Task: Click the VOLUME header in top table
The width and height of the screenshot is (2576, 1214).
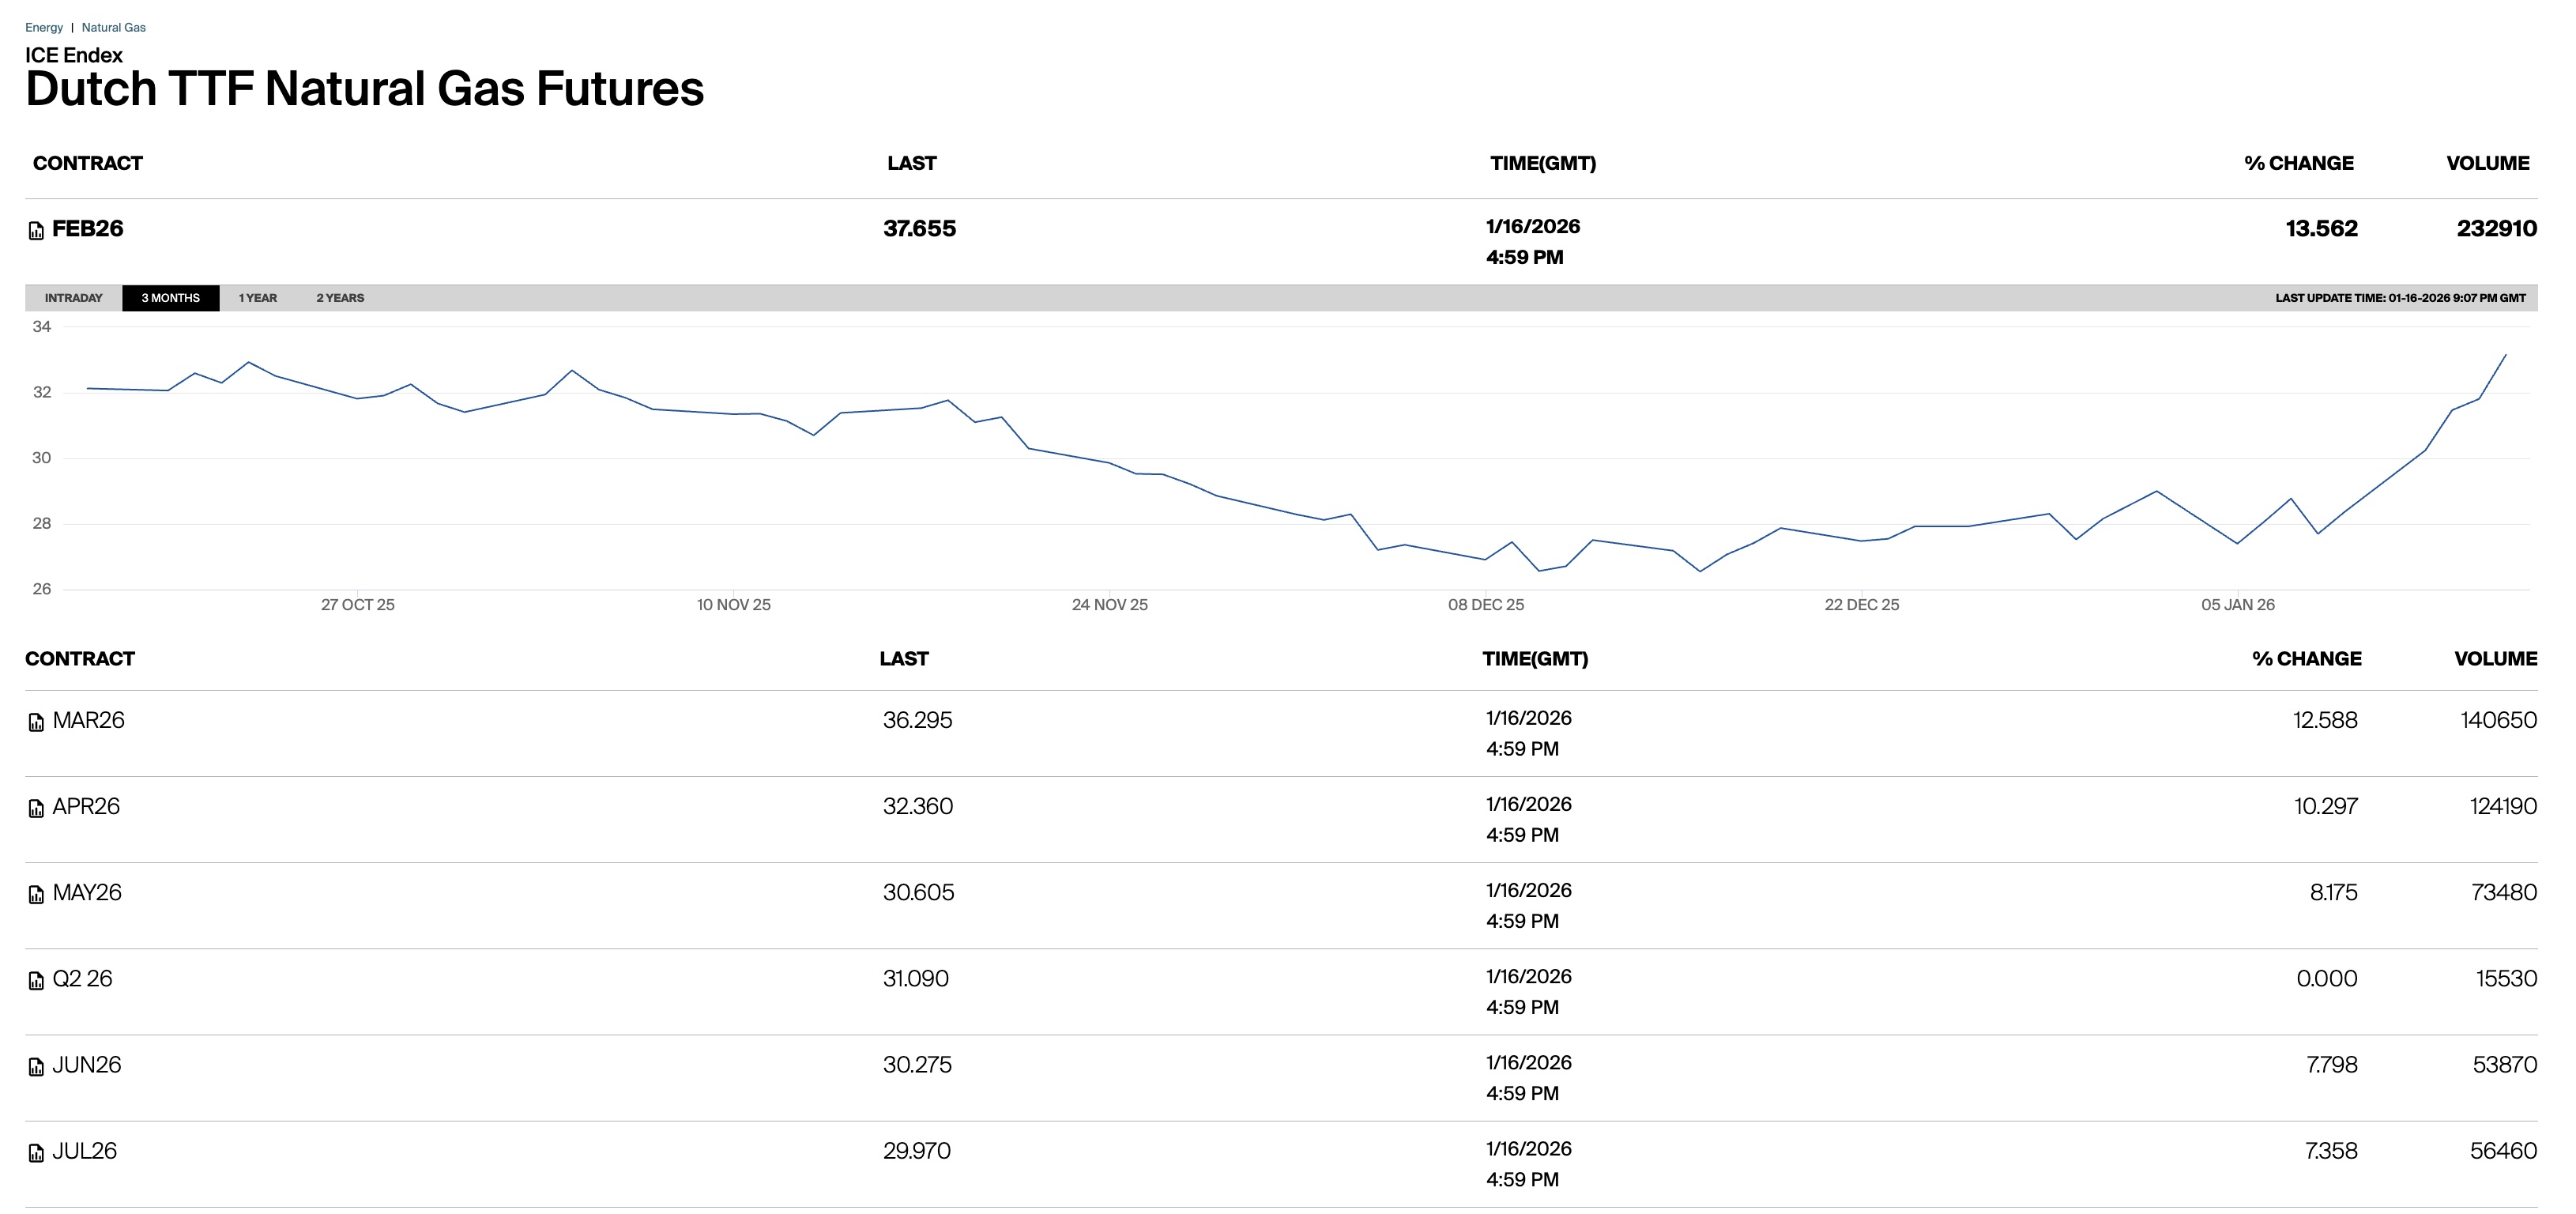Action: [x=2487, y=163]
